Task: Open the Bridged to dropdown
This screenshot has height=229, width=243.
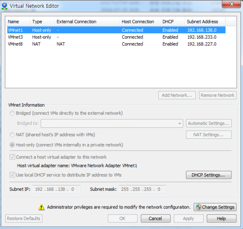Action: click(x=112, y=123)
